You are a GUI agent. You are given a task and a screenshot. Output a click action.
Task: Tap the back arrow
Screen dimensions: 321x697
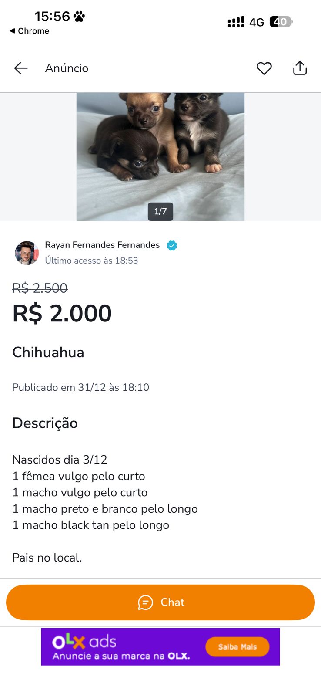pyautogui.click(x=21, y=68)
